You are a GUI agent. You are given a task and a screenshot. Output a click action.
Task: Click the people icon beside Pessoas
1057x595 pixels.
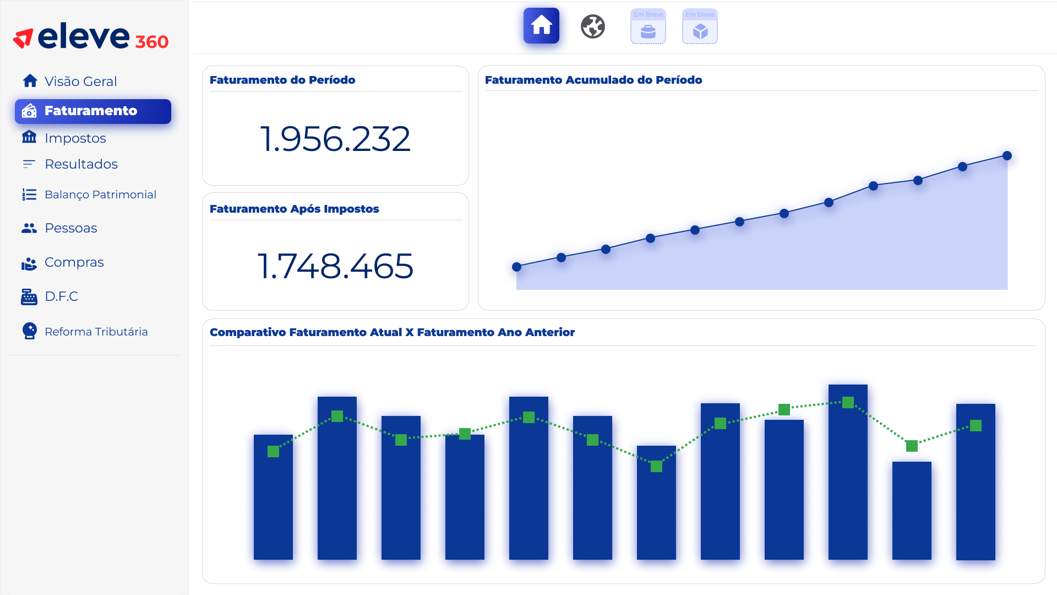(x=29, y=228)
